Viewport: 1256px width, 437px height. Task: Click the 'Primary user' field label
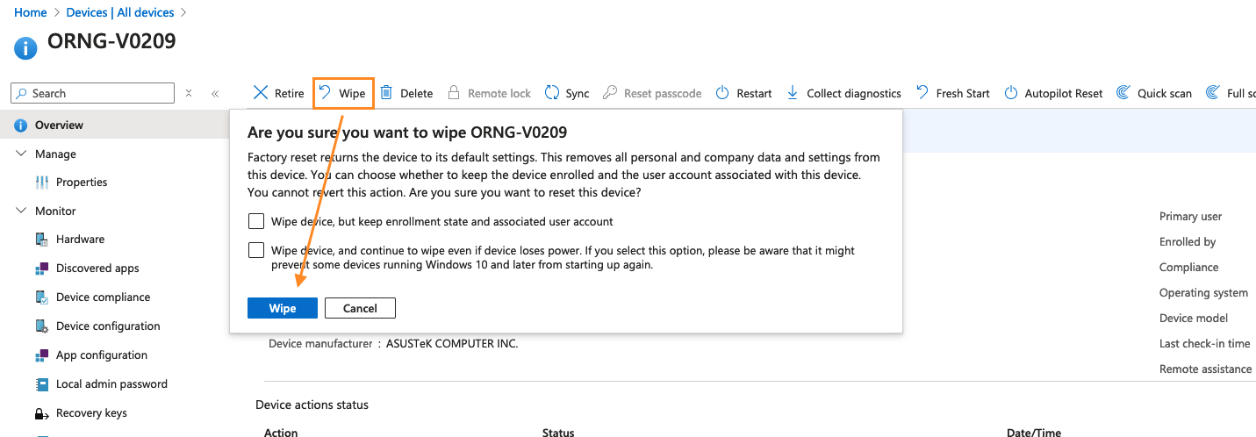click(1190, 216)
